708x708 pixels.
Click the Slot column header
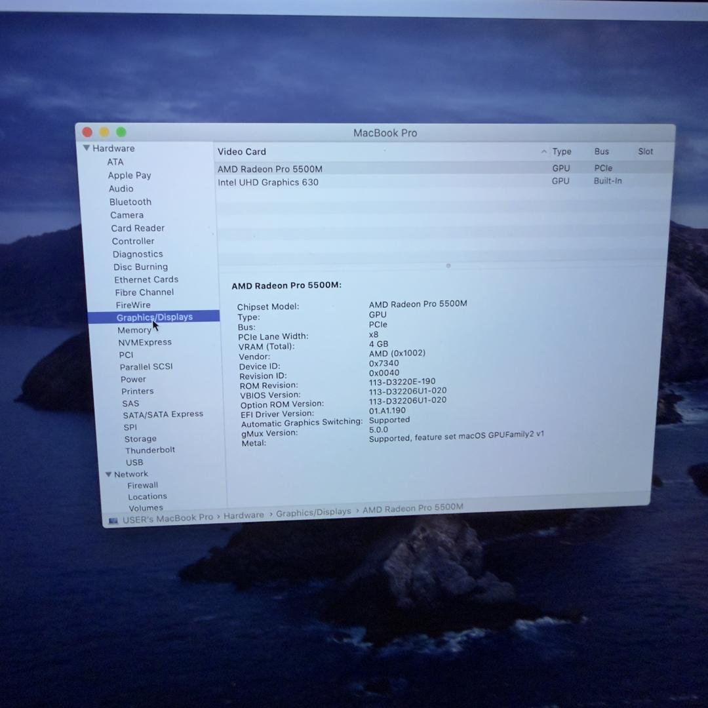[x=646, y=151]
